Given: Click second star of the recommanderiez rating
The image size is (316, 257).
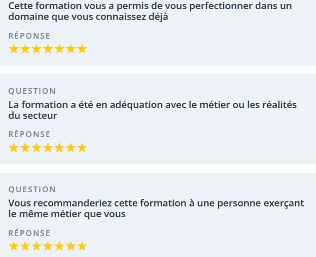Looking at the screenshot, I should pos(25,246).
